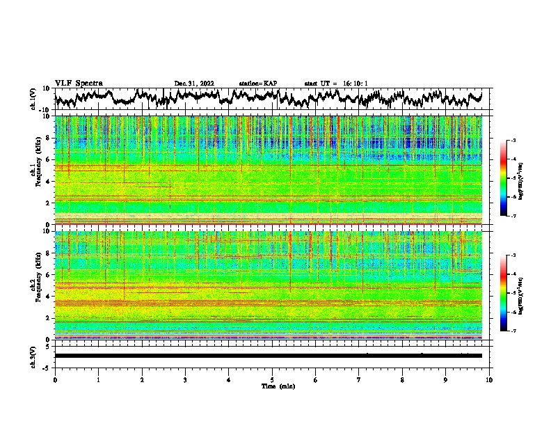This screenshot has height=426, width=551.
Task: Click the ch.2 color scale log(PSD) unit label
Action: point(521,297)
